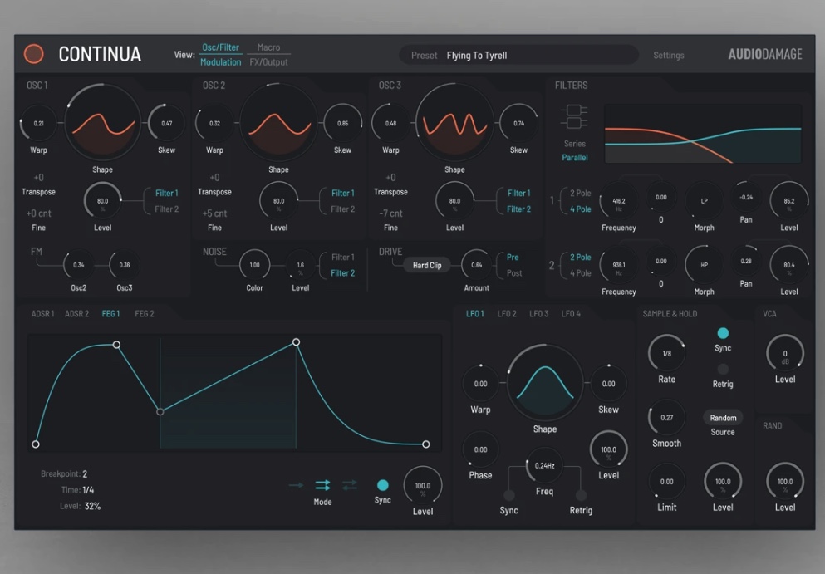Click the Breakpoint number value

click(85, 474)
